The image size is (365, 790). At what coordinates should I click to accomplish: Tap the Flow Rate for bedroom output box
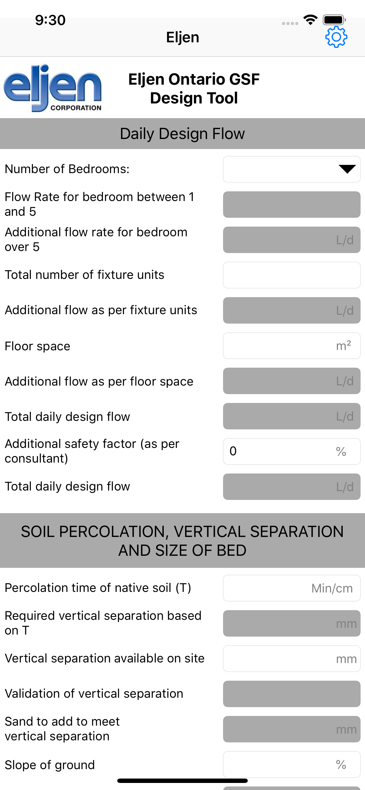(x=292, y=205)
